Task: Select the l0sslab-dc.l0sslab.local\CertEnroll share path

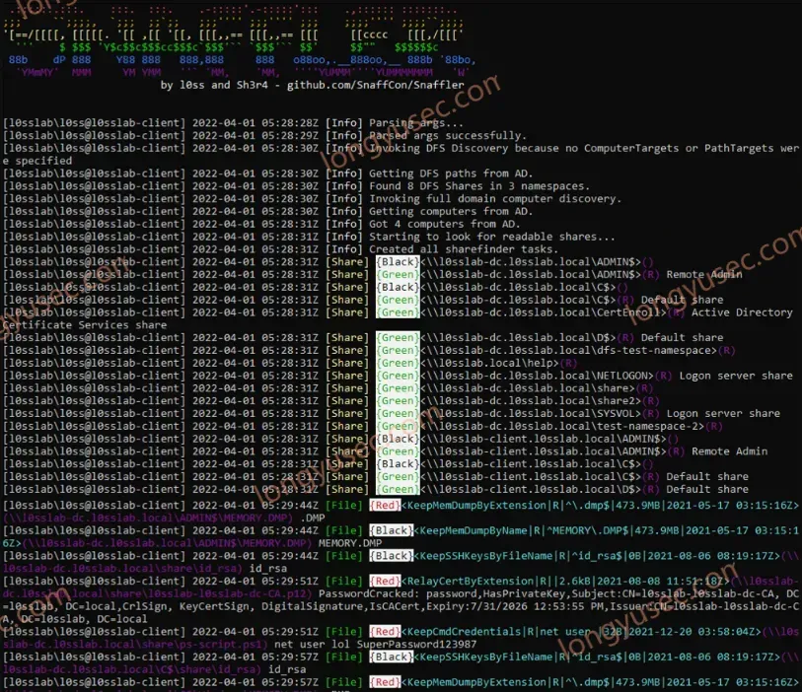Action: (544, 312)
